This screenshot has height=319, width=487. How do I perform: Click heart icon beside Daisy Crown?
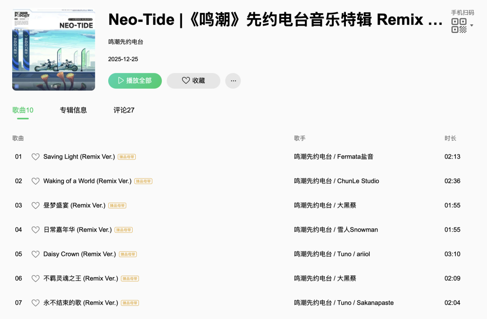pos(35,254)
